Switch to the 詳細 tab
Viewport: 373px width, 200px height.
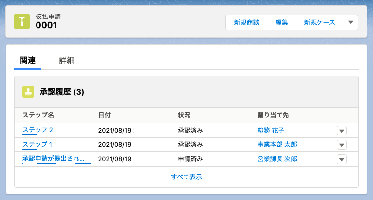pyautogui.click(x=67, y=60)
